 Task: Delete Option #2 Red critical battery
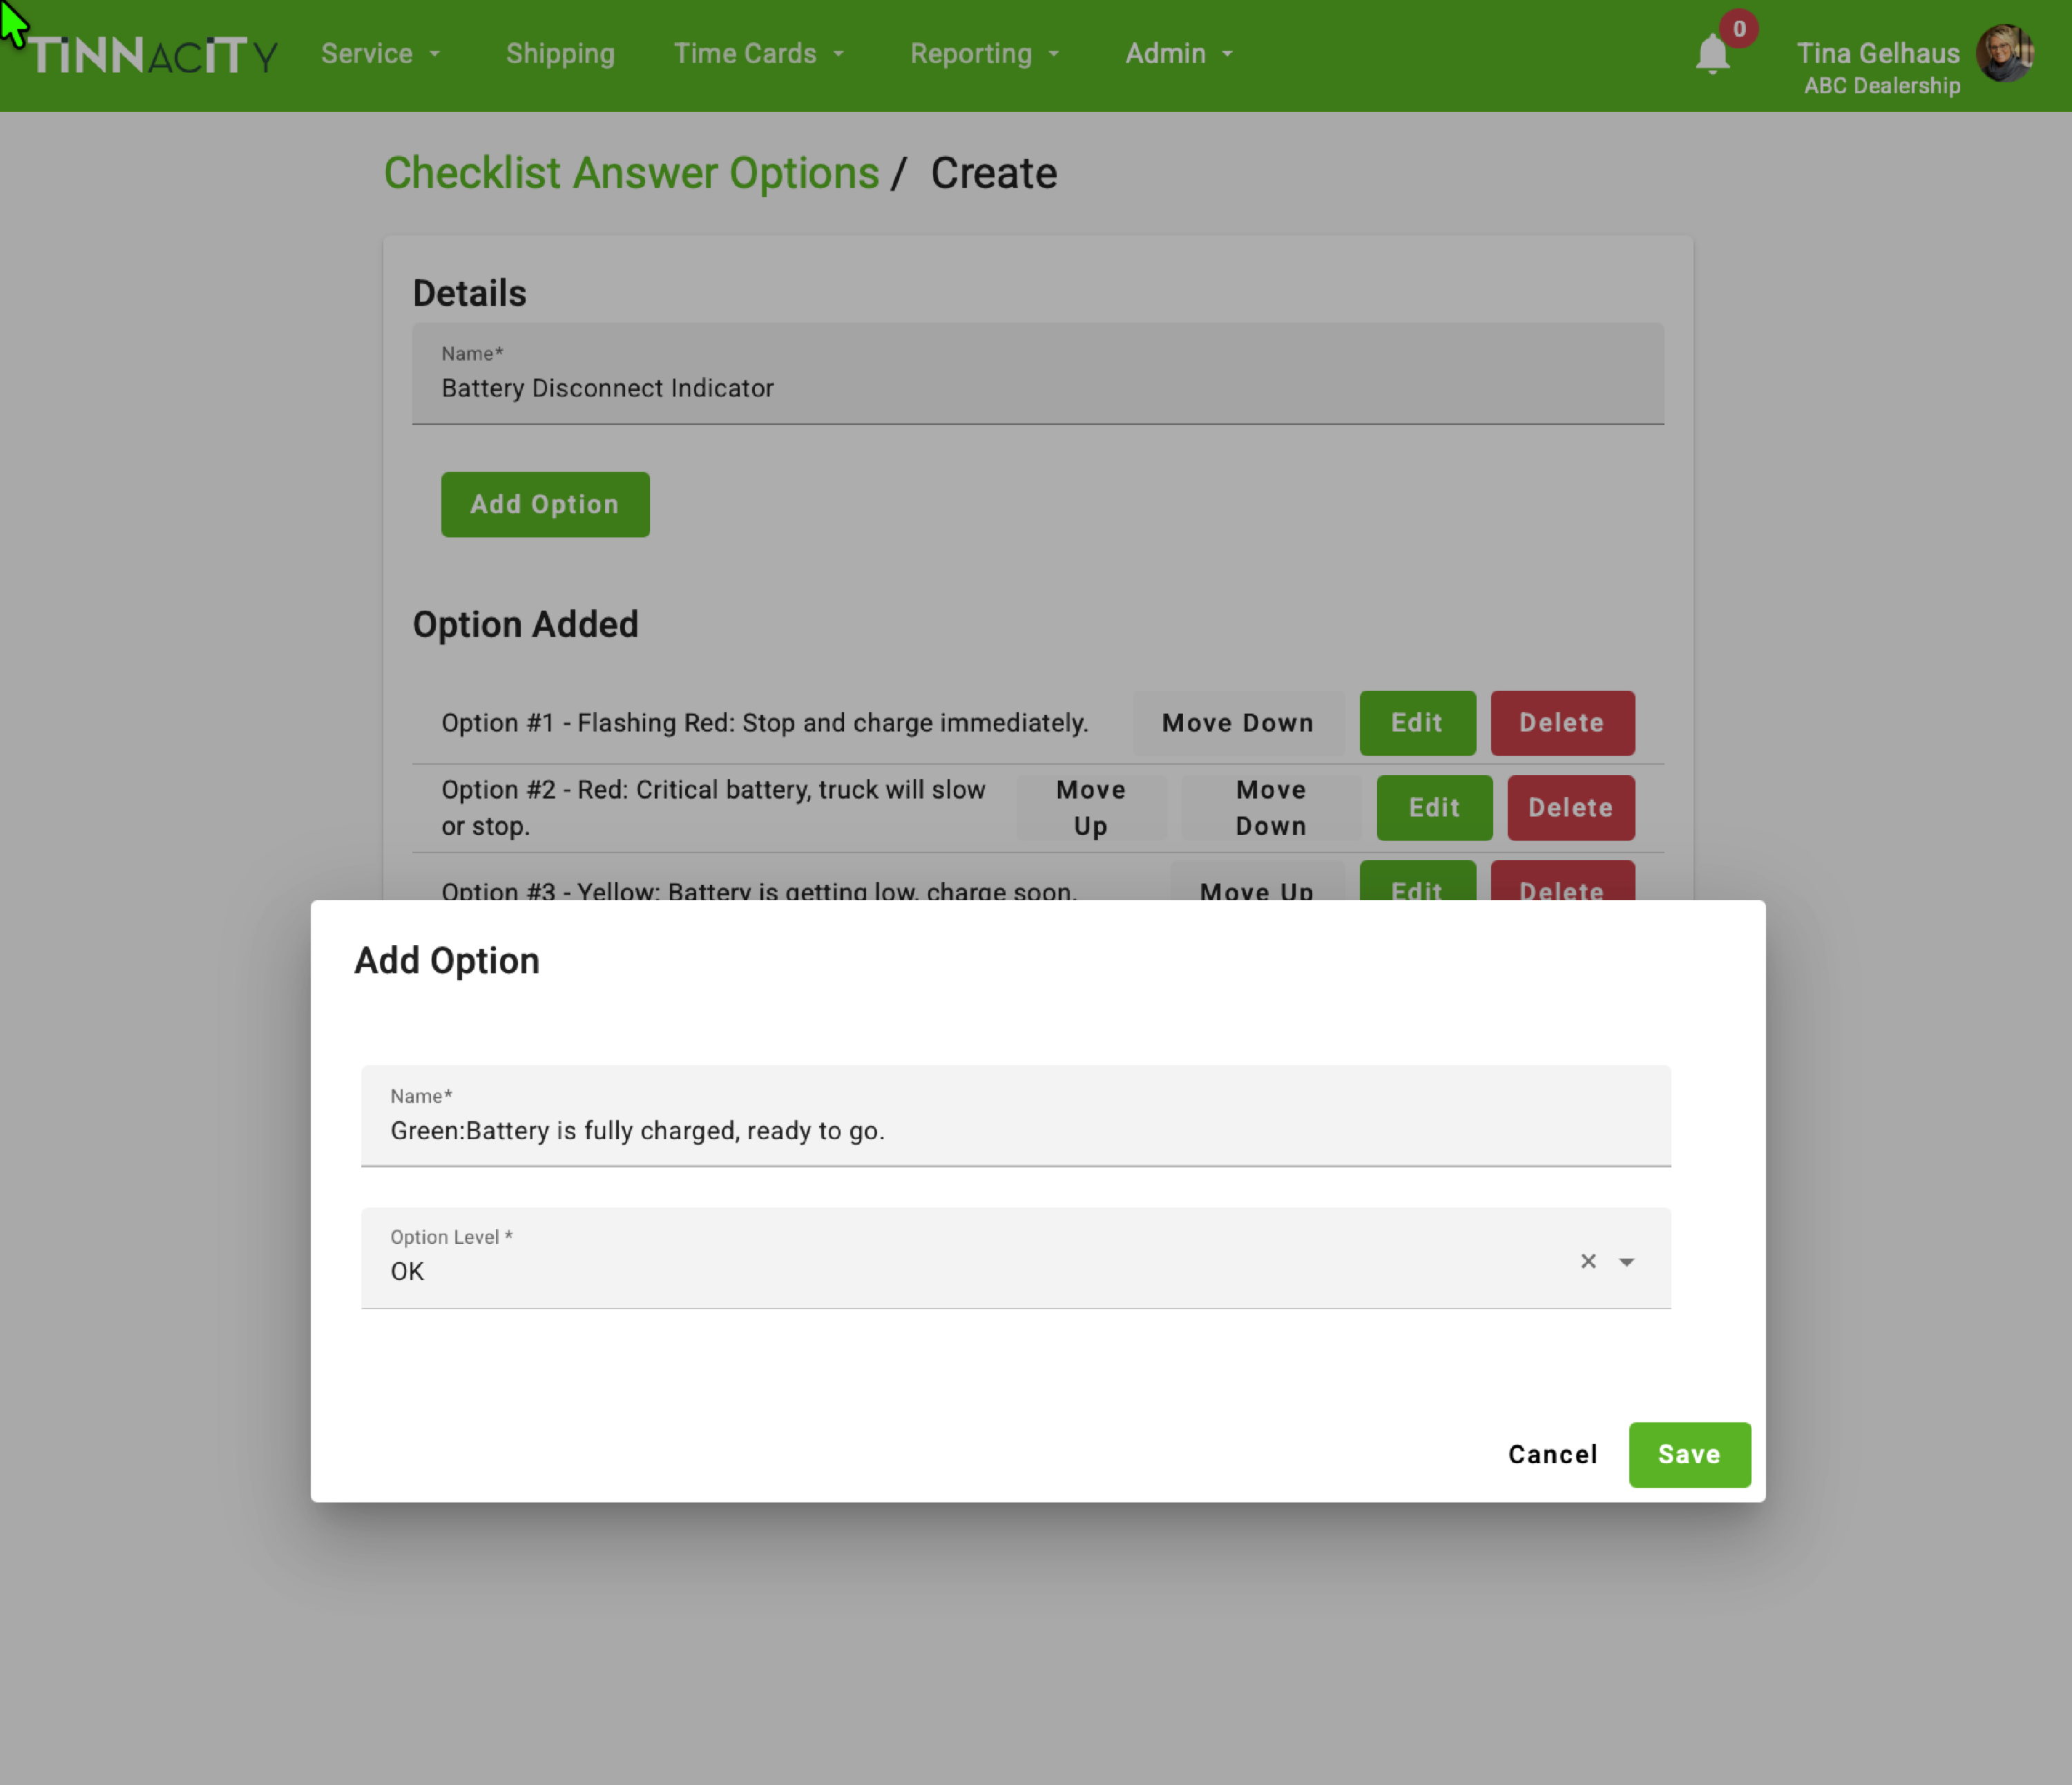tap(1570, 808)
